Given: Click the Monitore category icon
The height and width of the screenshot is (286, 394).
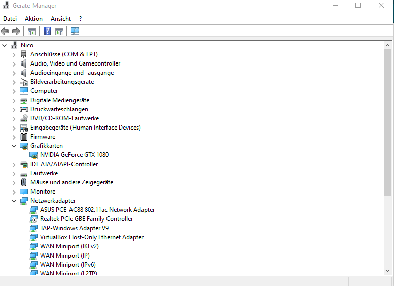Looking at the screenshot, I should [x=24, y=192].
